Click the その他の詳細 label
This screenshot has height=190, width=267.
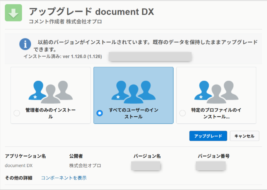[19, 178]
